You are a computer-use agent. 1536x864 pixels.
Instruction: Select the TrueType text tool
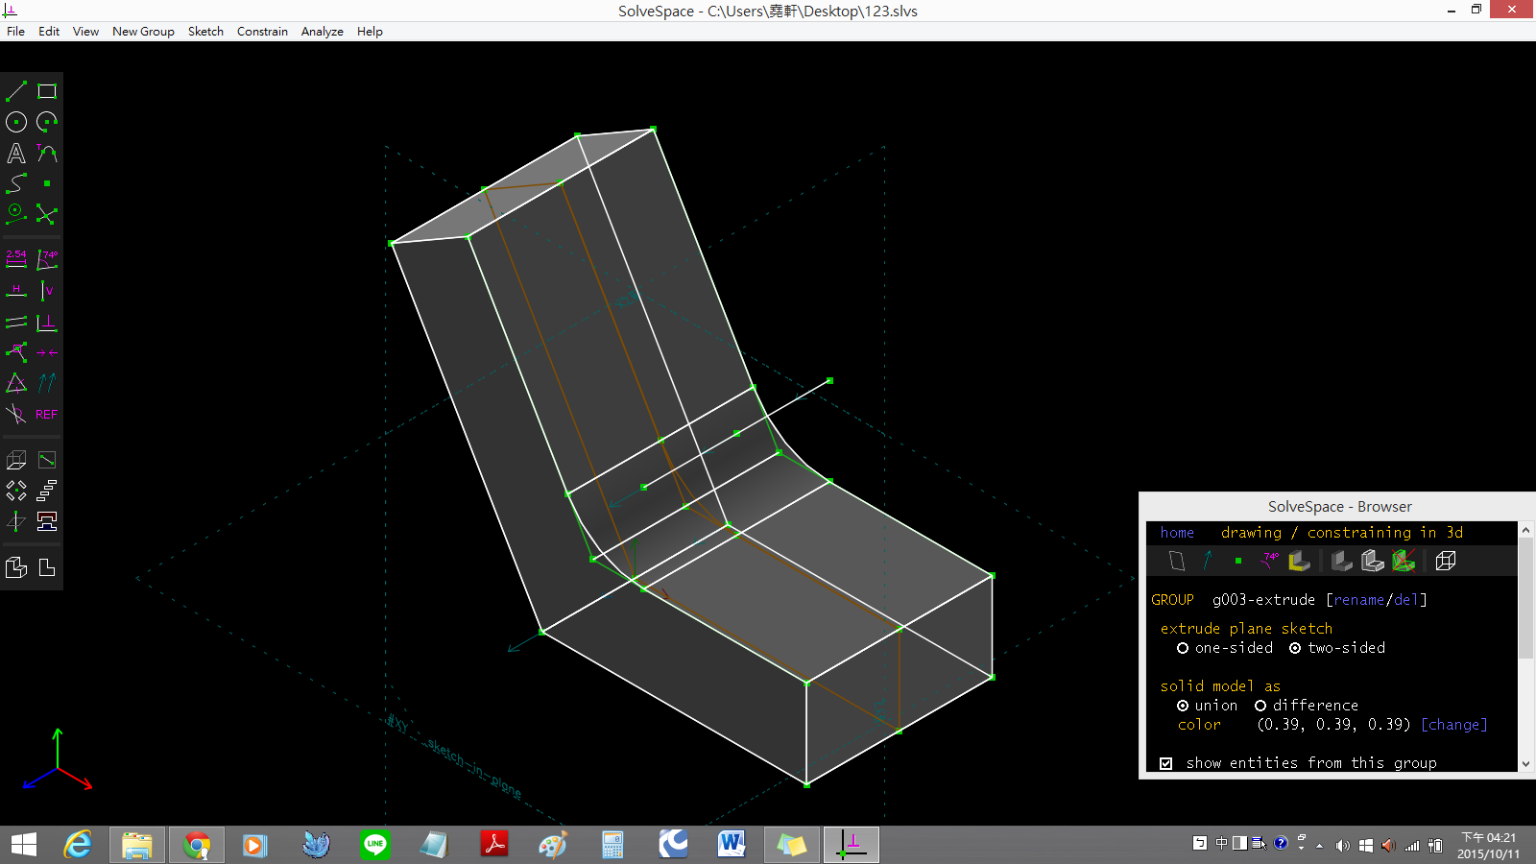pos(16,153)
